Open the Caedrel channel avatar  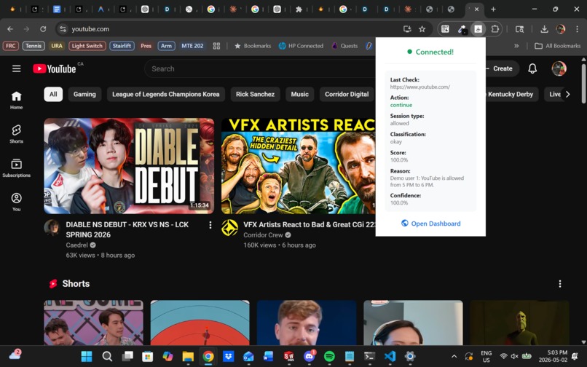point(52,227)
